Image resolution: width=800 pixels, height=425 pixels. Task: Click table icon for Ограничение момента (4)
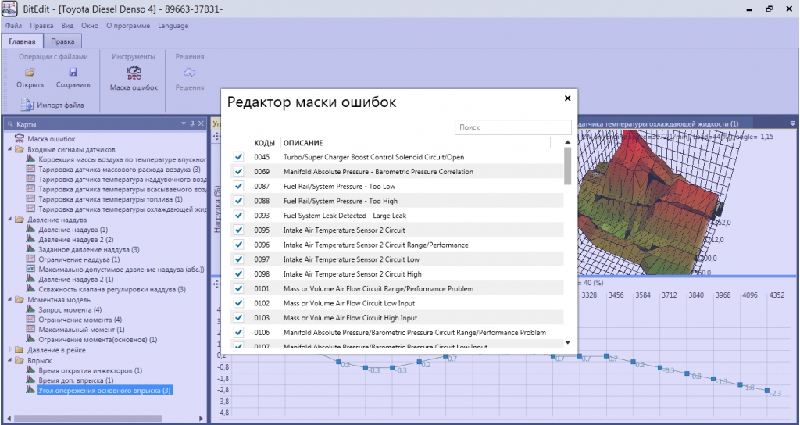click(30, 320)
